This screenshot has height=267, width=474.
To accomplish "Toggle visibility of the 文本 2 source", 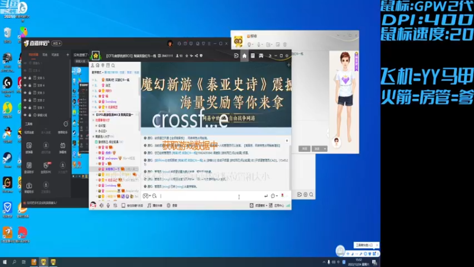I will (x=25, y=100).
